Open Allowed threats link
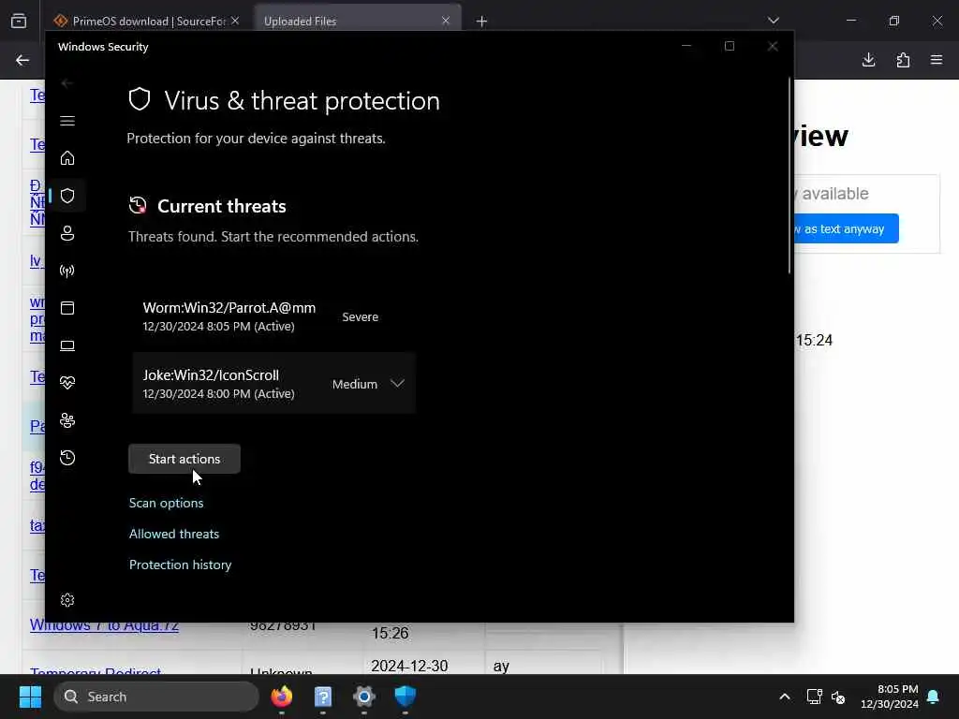959x719 pixels. pos(173,534)
